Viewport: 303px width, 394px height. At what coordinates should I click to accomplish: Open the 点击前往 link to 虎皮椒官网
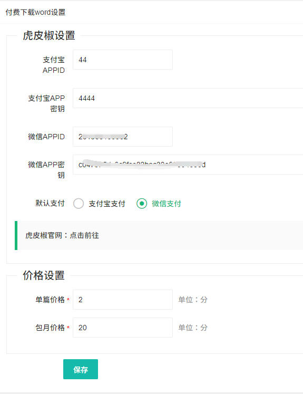pos(84,235)
